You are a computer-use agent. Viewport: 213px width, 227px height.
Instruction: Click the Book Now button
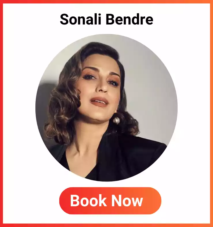[110, 201]
